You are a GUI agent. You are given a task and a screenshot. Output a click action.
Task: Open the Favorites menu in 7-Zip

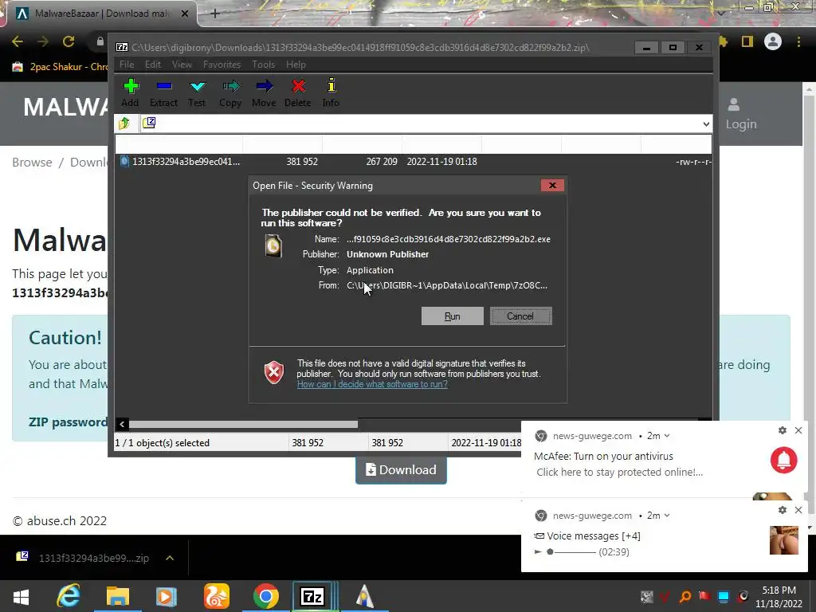point(222,65)
